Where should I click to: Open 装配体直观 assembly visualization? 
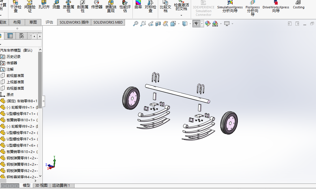[111, 6]
